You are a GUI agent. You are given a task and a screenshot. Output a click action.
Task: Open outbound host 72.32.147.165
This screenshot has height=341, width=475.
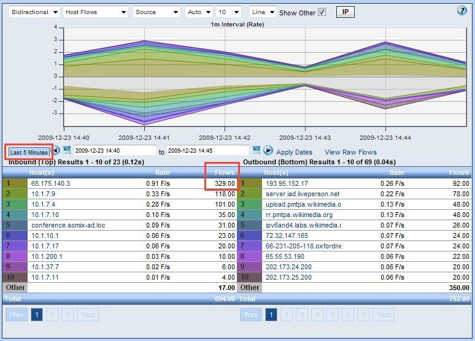coord(287,236)
